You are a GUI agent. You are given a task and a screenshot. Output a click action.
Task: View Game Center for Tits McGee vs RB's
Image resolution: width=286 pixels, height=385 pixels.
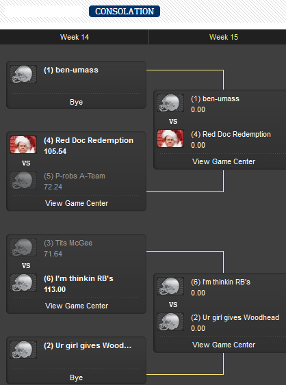coord(77,306)
